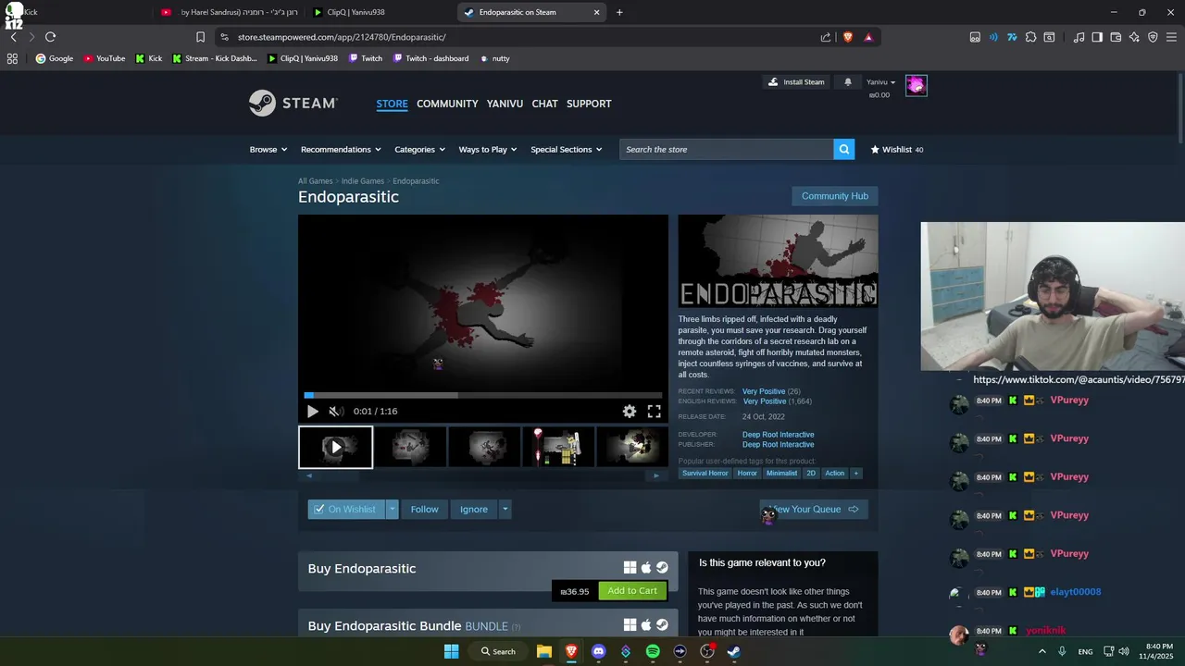The height and width of the screenshot is (666, 1185).
Task: Open browser main hamburger menu
Action: [x=1171, y=37]
